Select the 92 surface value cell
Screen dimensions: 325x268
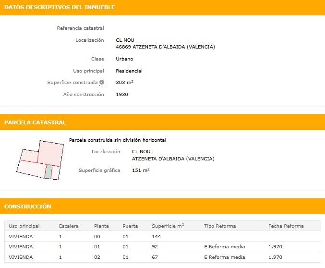click(x=155, y=247)
